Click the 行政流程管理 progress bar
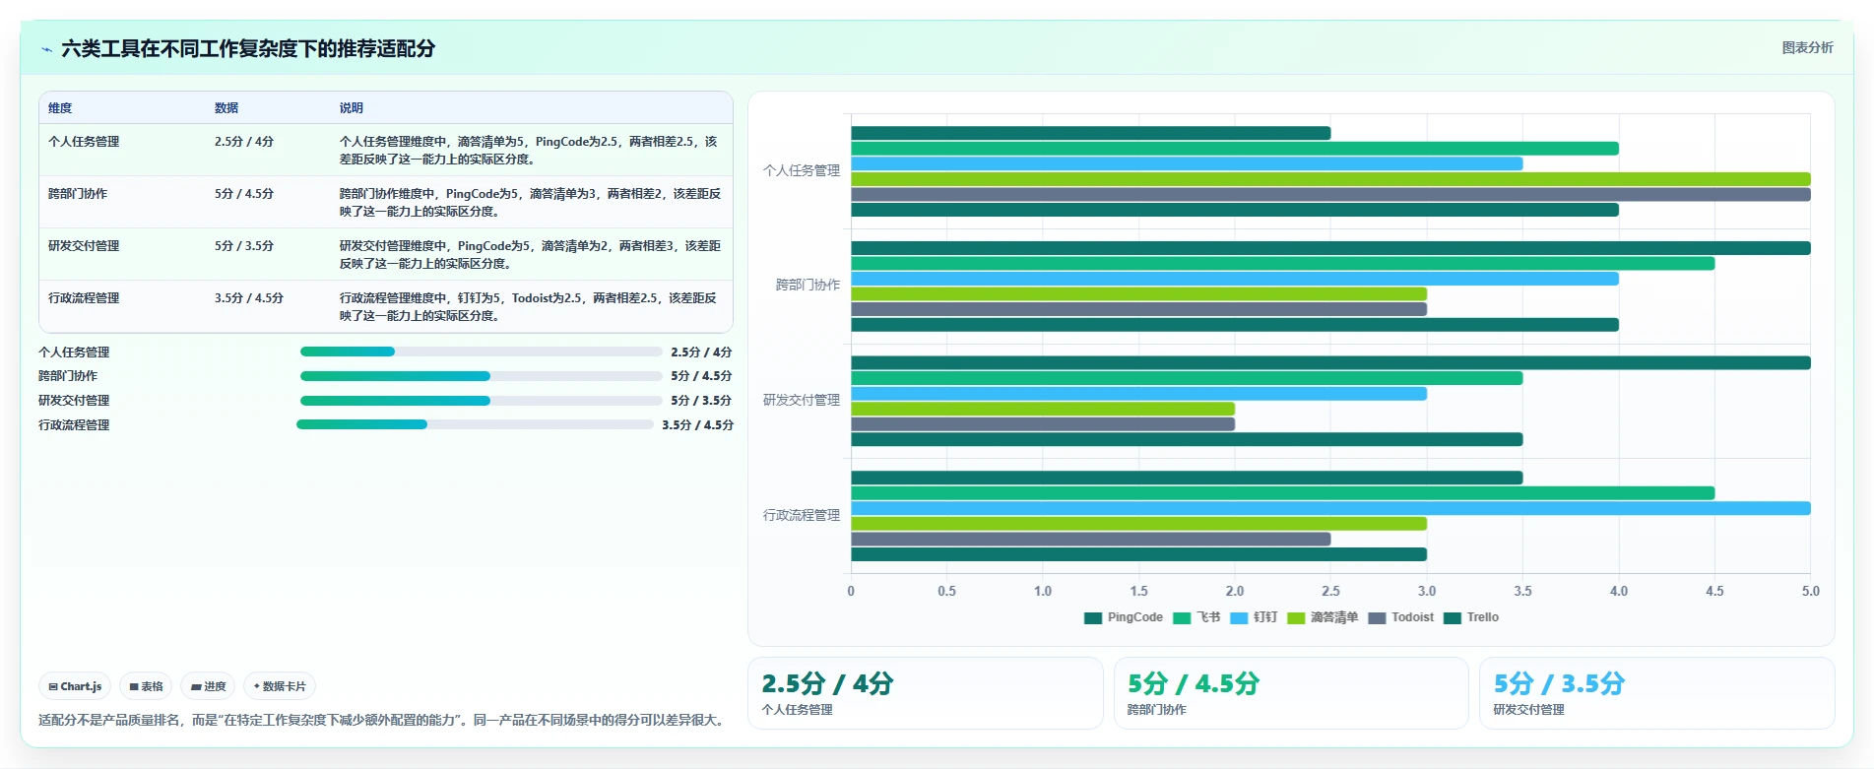This screenshot has height=769, width=1874. (x=475, y=424)
